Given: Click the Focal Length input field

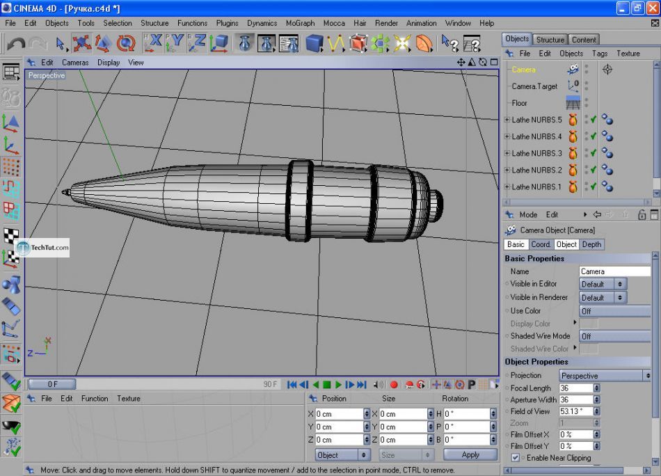Looking at the screenshot, I should pos(576,388).
